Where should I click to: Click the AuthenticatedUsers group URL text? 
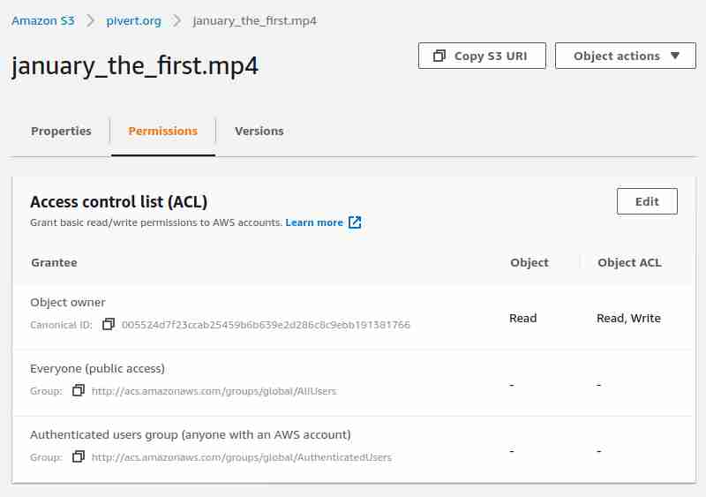[241, 457]
